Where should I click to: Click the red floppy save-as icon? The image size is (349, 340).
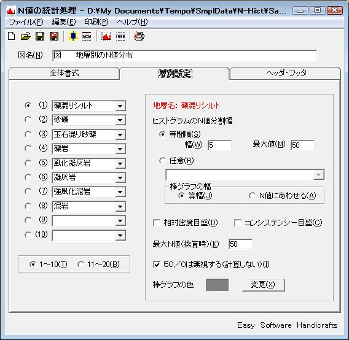click(54, 36)
